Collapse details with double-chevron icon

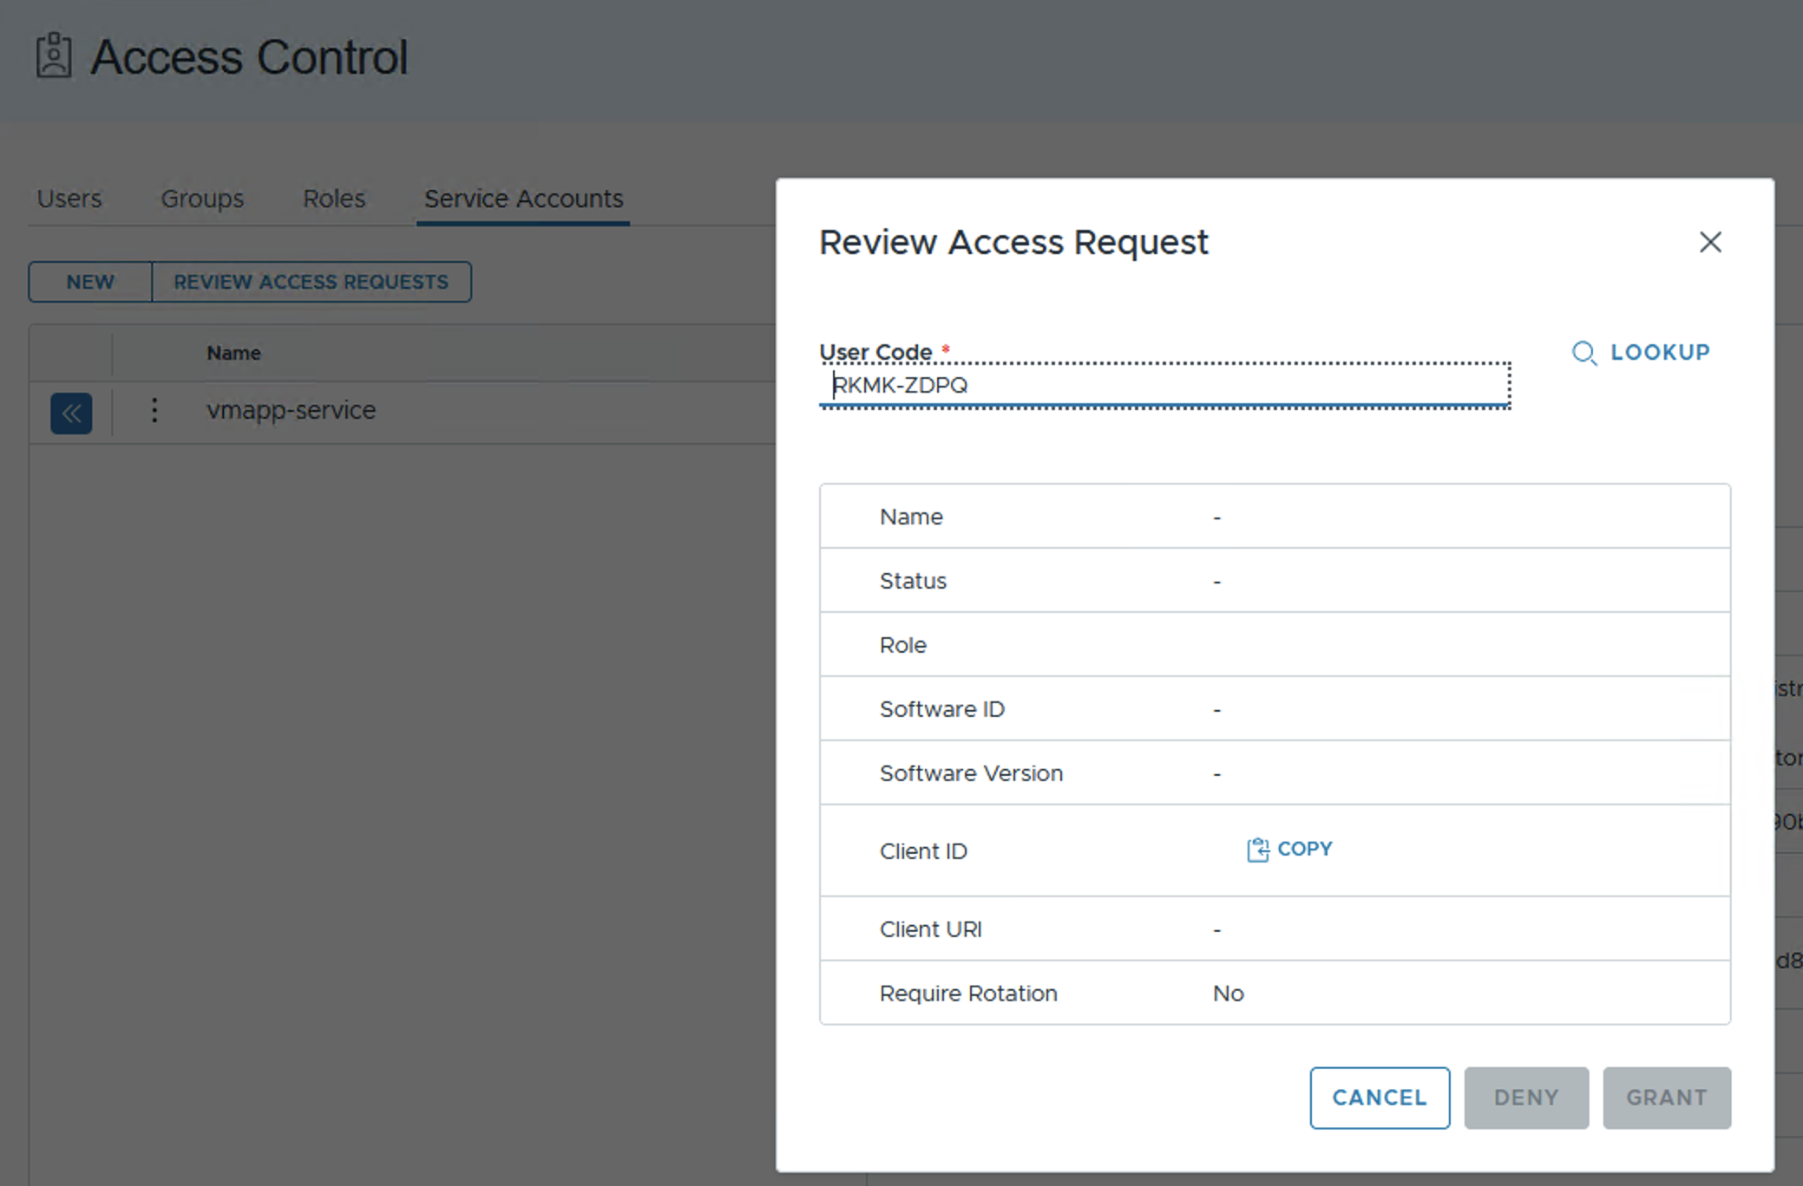[x=71, y=413]
